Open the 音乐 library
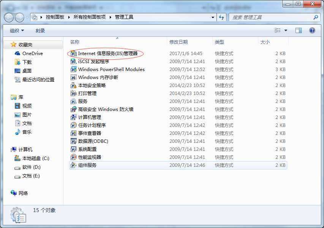This screenshot has height=228, width=324. pyautogui.click(x=23, y=132)
